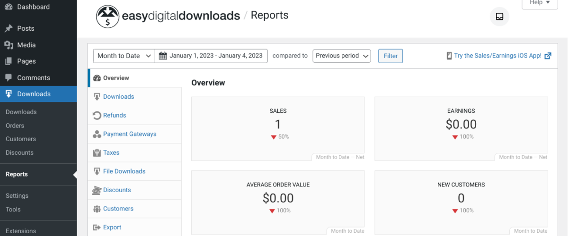Open Try the Sales/Earnings iOS App link
Image resolution: width=568 pixels, height=236 pixels.
[x=497, y=56]
